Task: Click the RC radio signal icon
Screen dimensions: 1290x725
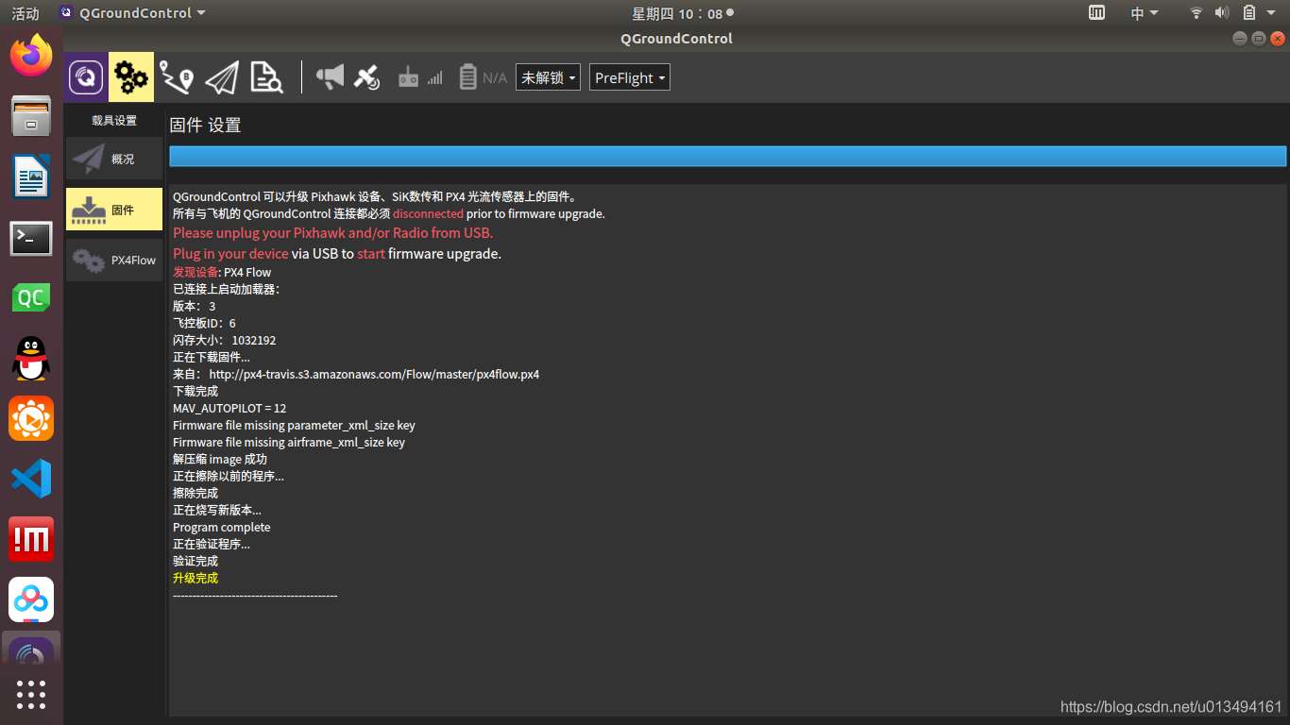Action: click(x=420, y=77)
